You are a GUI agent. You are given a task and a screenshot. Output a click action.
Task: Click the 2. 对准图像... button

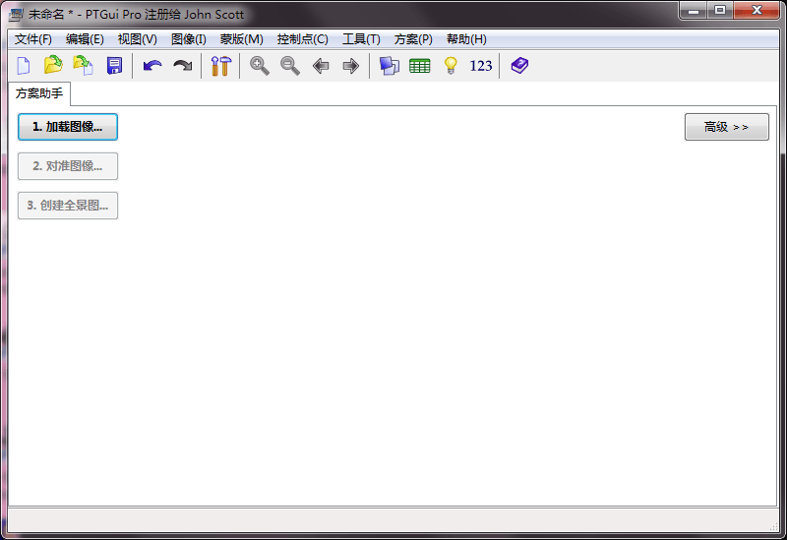[x=68, y=166]
